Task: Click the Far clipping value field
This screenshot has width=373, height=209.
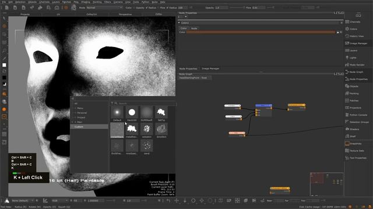Action: point(295,201)
